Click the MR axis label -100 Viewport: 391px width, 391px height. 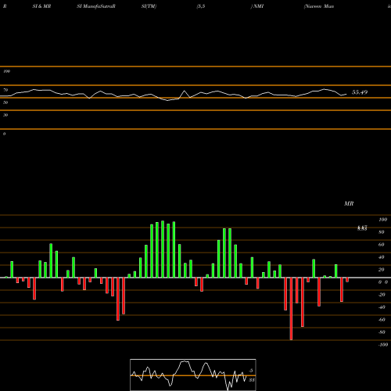tap(383, 345)
